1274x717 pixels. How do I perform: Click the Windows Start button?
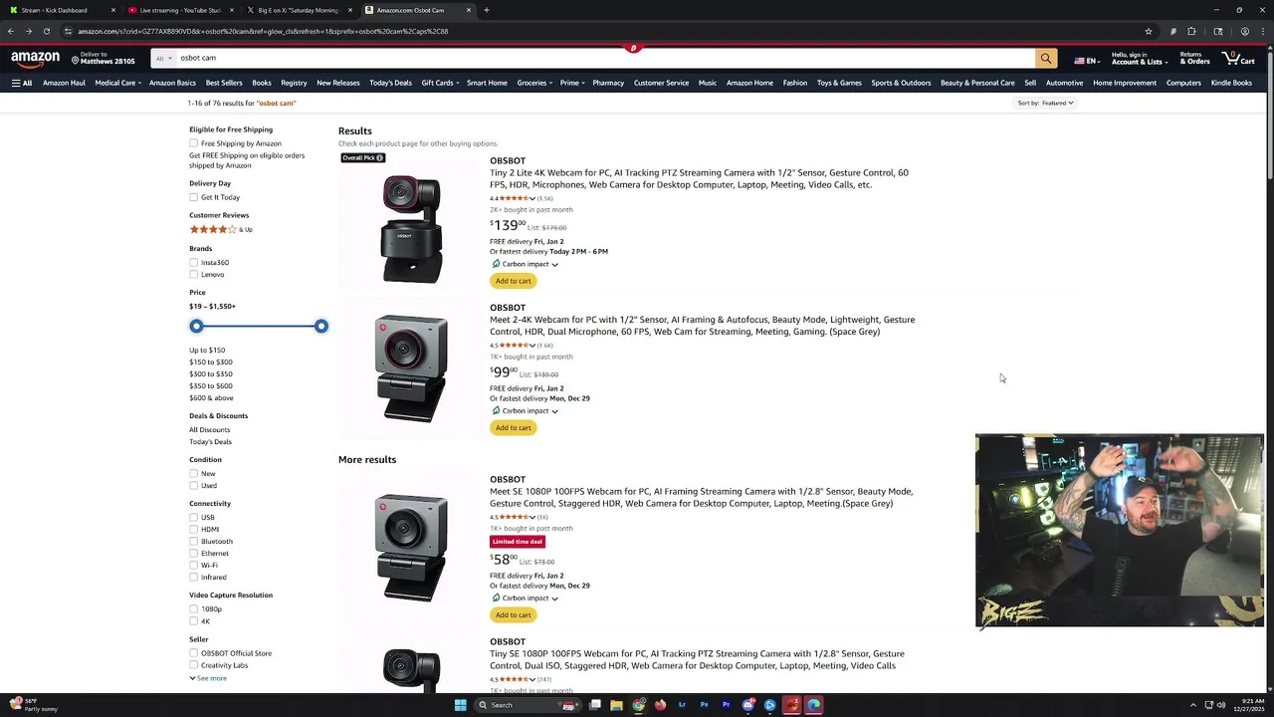point(460,705)
